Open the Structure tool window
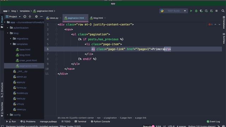This screenshot has width=226, height=127. [2, 90]
